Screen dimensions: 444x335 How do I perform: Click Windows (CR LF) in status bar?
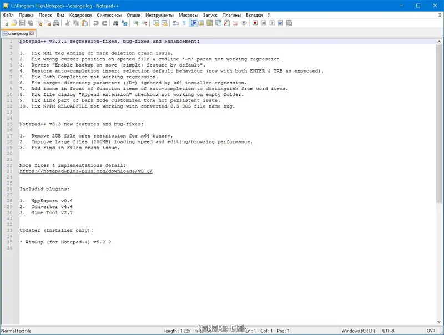(x=358, y=331)
